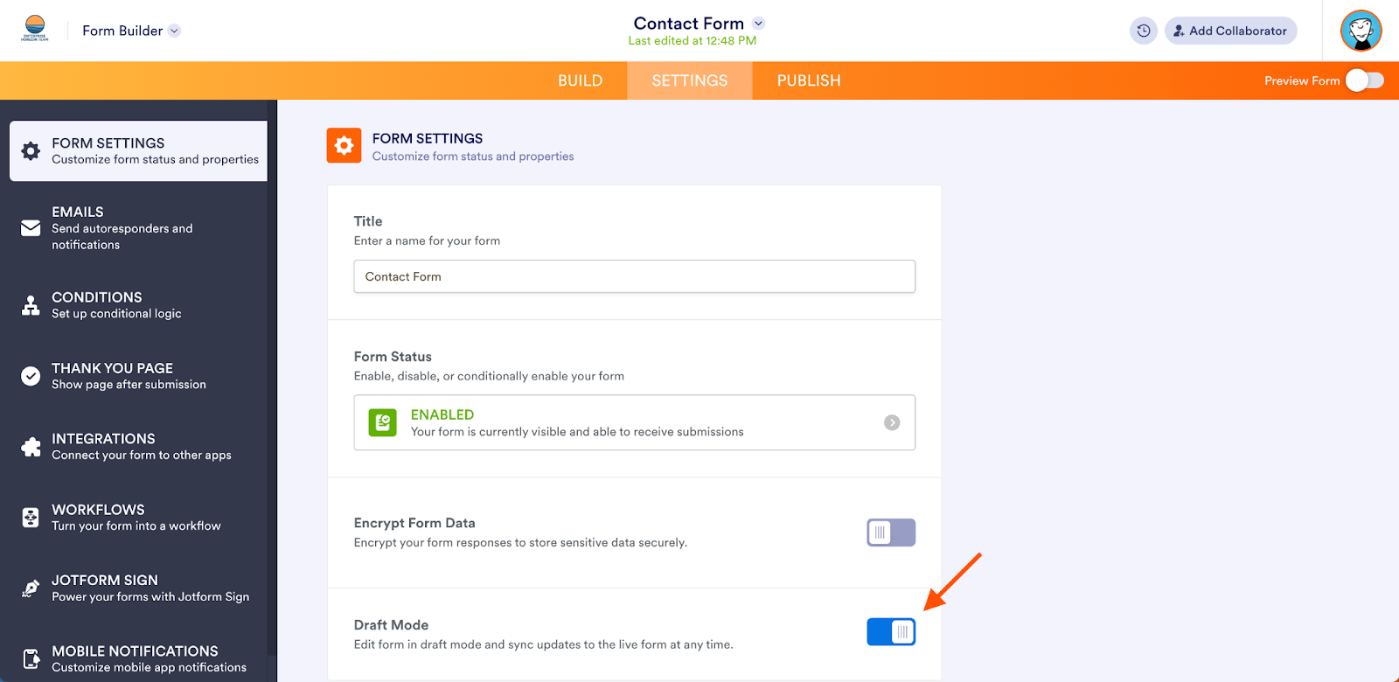Image resolution: width=1399 pixels, height=682 pixels.
Task: Enable Encrypt Form Data toggle
Action: [890, 532]
